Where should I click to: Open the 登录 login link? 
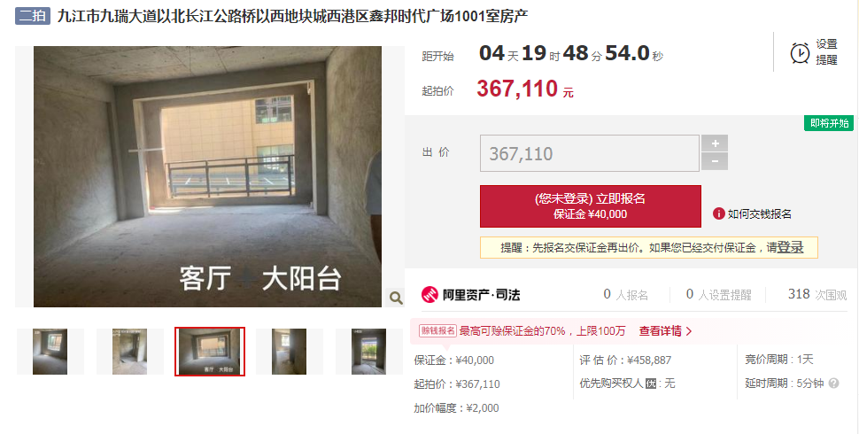point(790,248)
